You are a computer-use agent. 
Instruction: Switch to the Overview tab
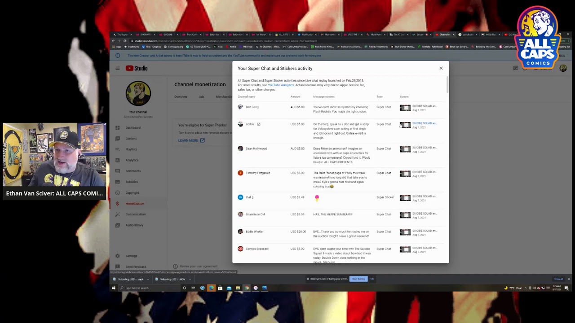click(181, 97)
